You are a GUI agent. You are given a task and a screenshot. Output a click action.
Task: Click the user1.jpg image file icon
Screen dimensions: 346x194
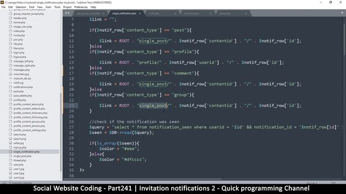(10, 169)
